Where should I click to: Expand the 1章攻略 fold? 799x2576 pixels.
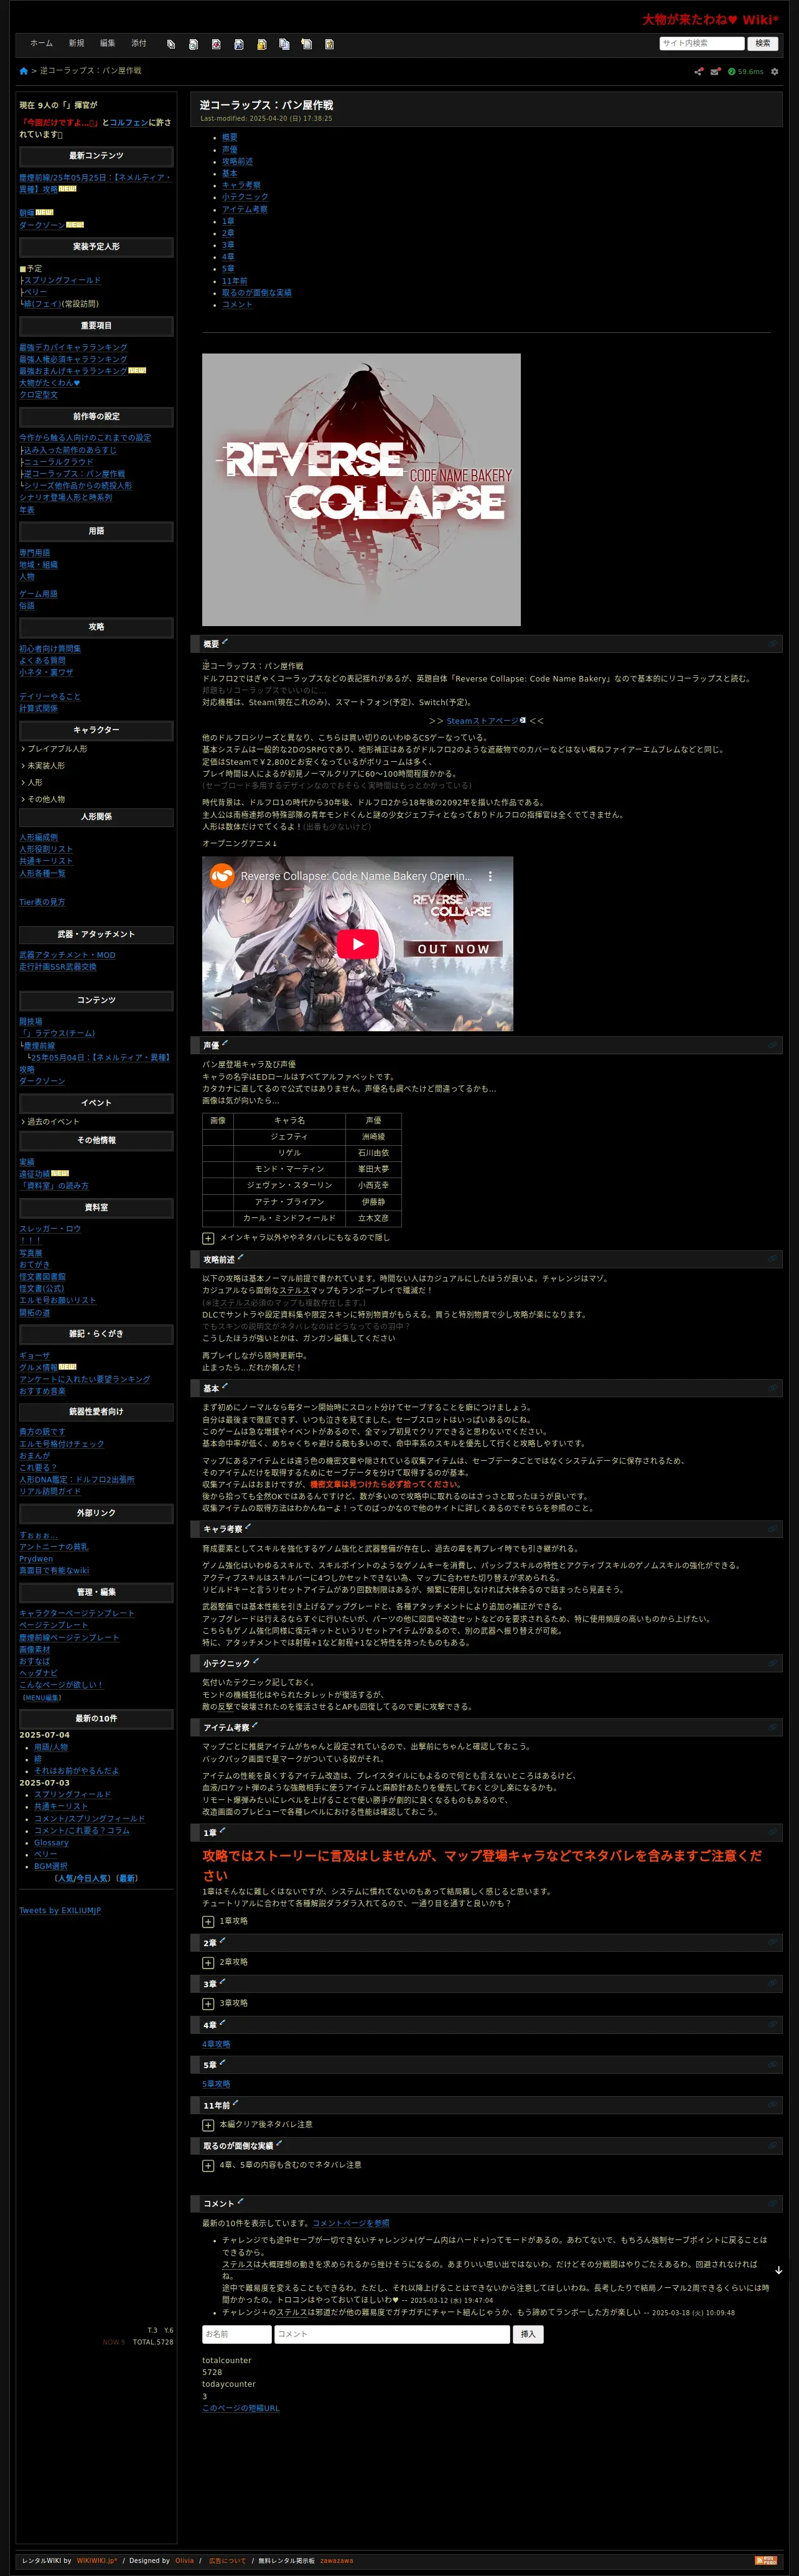point(208,1921)
